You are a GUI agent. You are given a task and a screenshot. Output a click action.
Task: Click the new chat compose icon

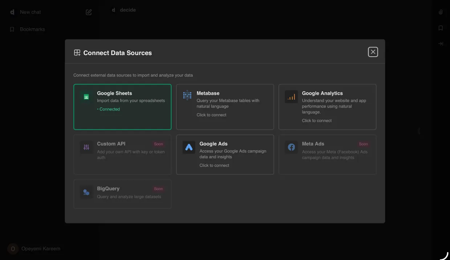(89, 12)
